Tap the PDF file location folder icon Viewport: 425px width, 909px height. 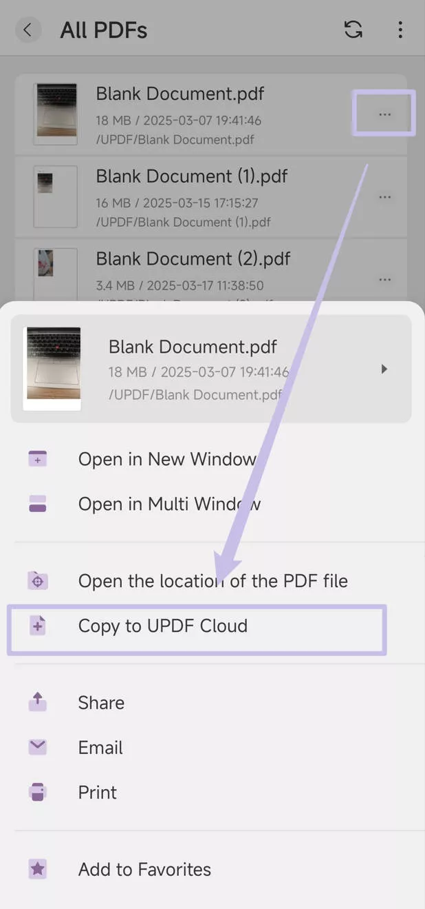click(38, 581)
